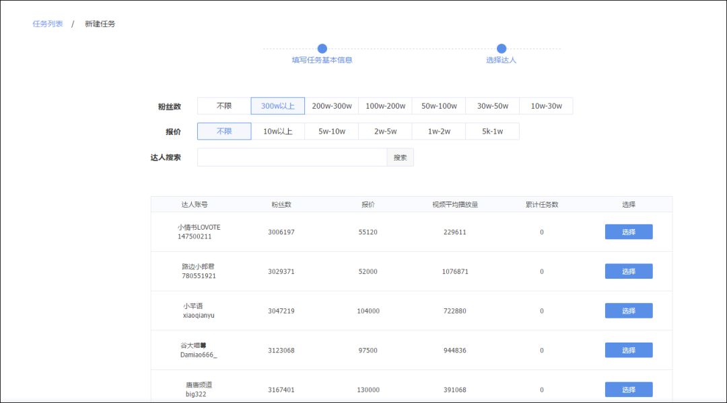Select the 300w以上 fans filter
Viewport: 727px width, 403px height.
[x=278, y=105]
